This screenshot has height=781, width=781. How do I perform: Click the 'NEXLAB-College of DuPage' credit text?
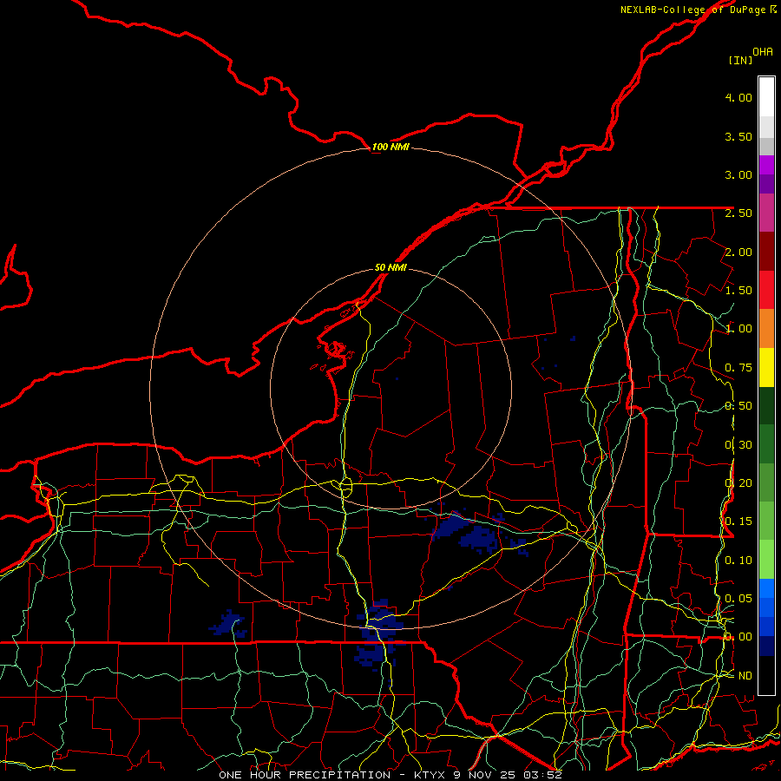coord(692,10)
